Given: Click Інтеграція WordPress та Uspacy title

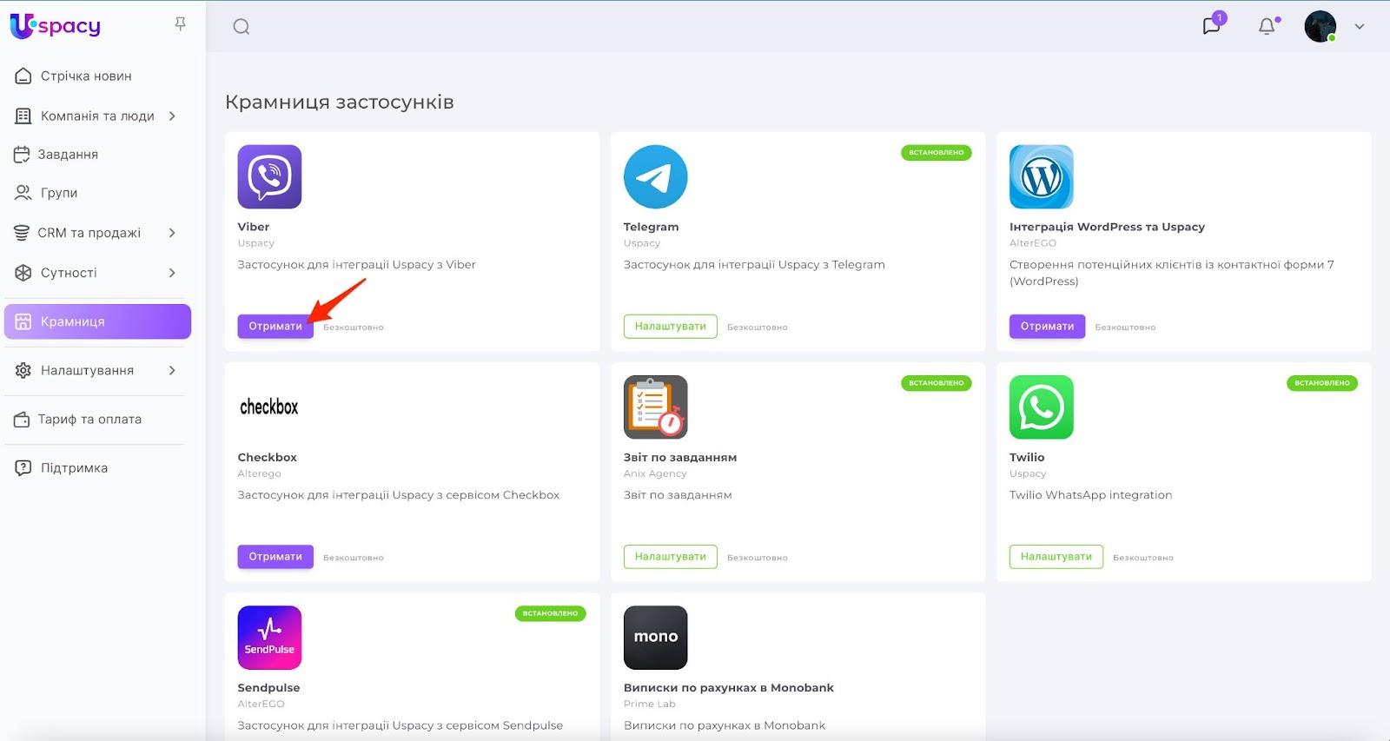Looking at the screenshot, I should pos(1107,227).
